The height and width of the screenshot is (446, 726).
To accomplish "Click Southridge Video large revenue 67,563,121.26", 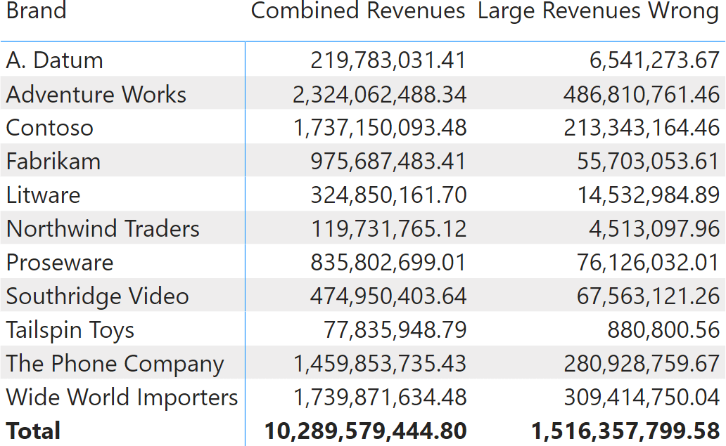I will [648, 296].
